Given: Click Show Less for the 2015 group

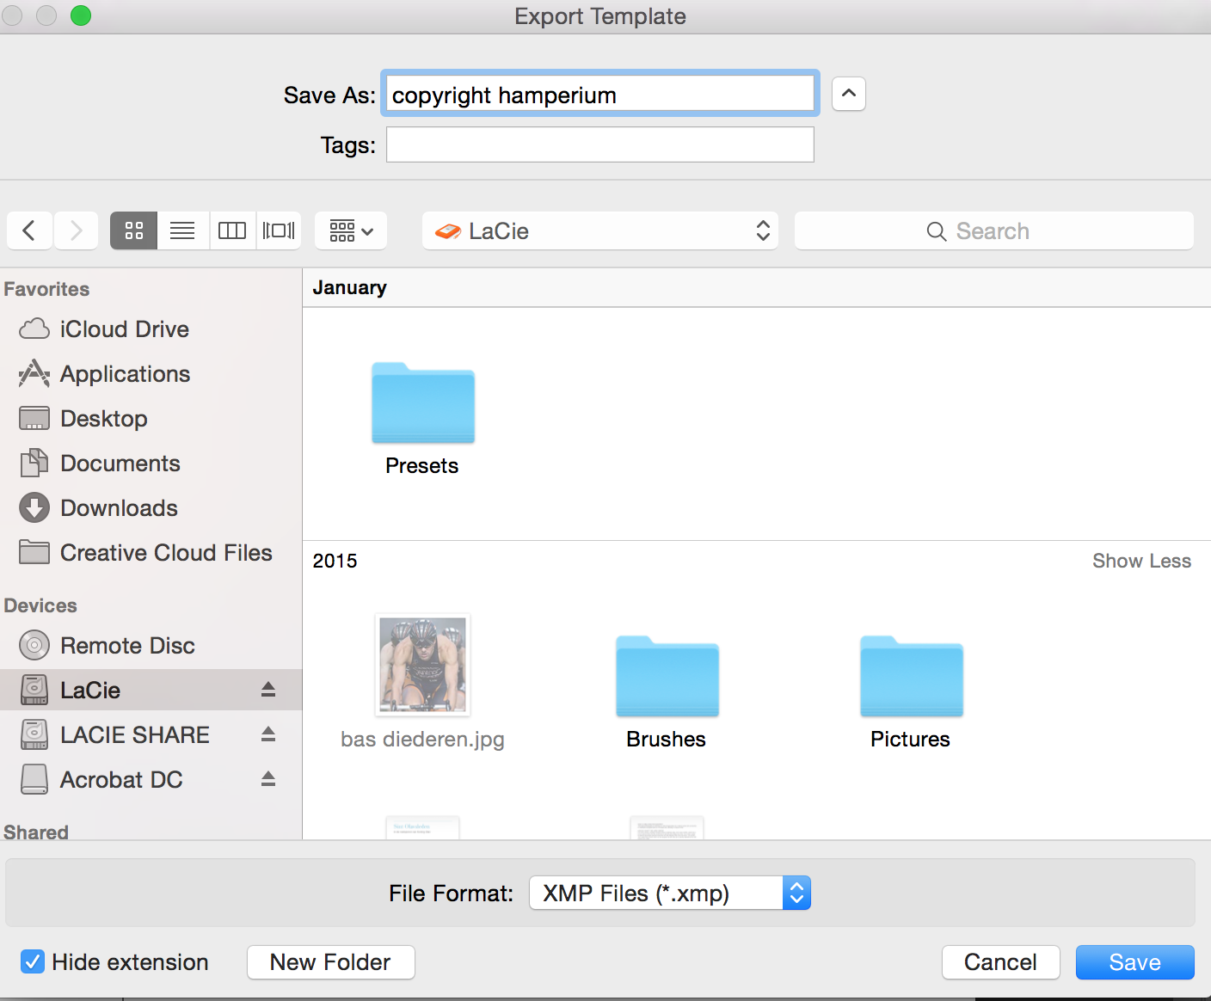Looking at the screenshot, I should (1141, 561).
